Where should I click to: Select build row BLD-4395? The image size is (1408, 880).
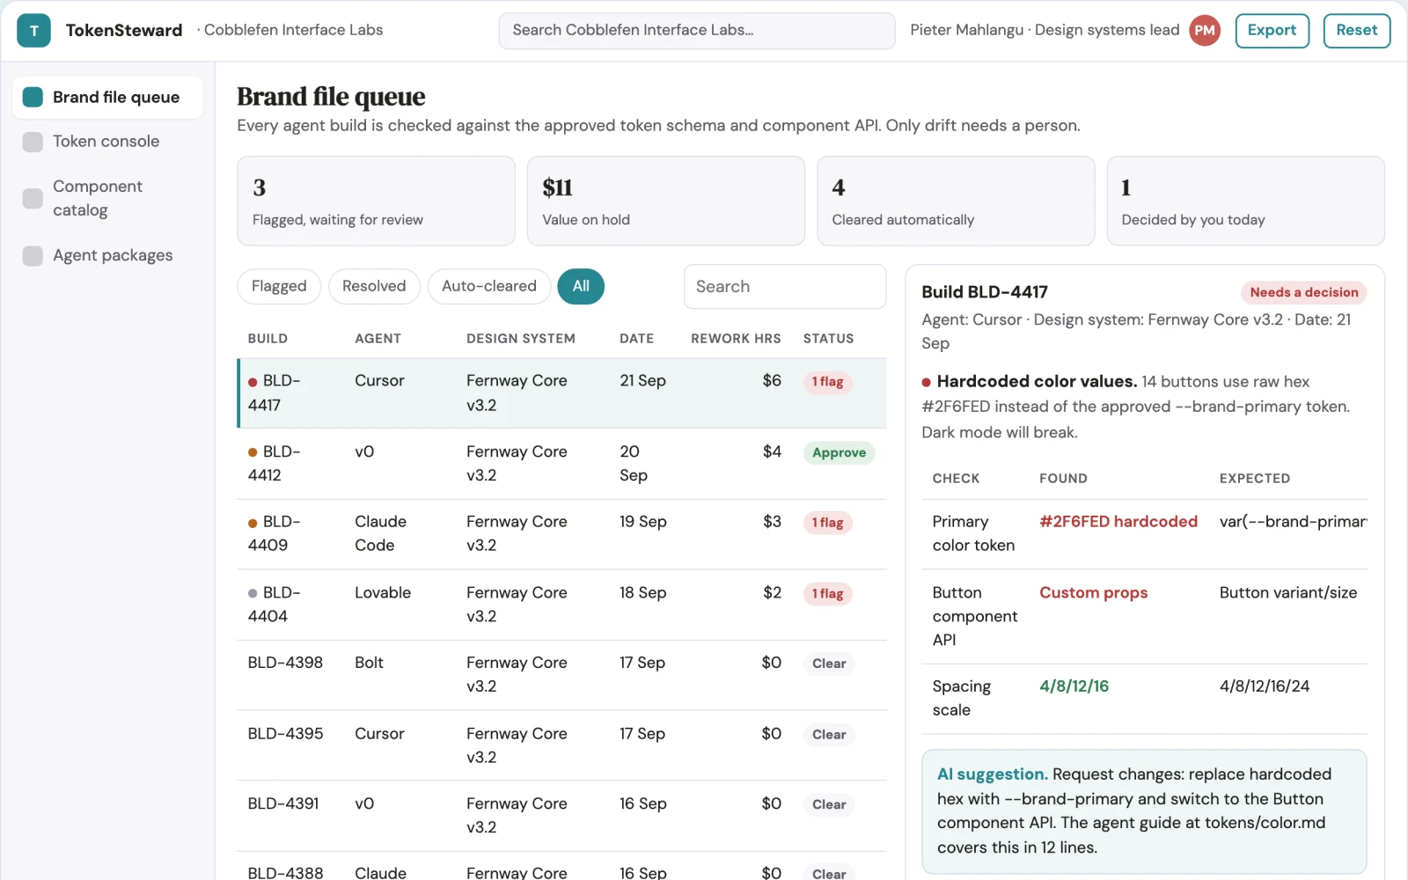click(562, 745)
